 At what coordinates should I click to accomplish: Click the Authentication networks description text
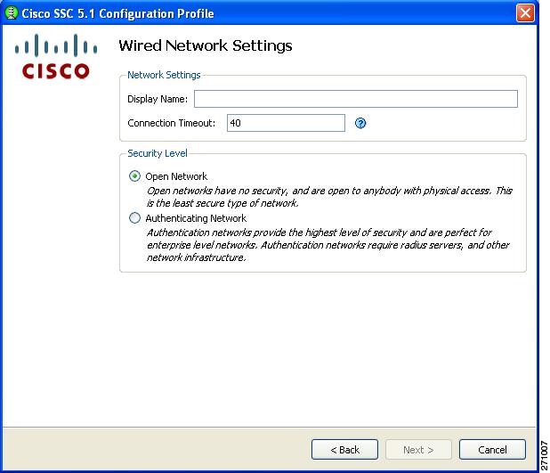click(x=328, y=245)
